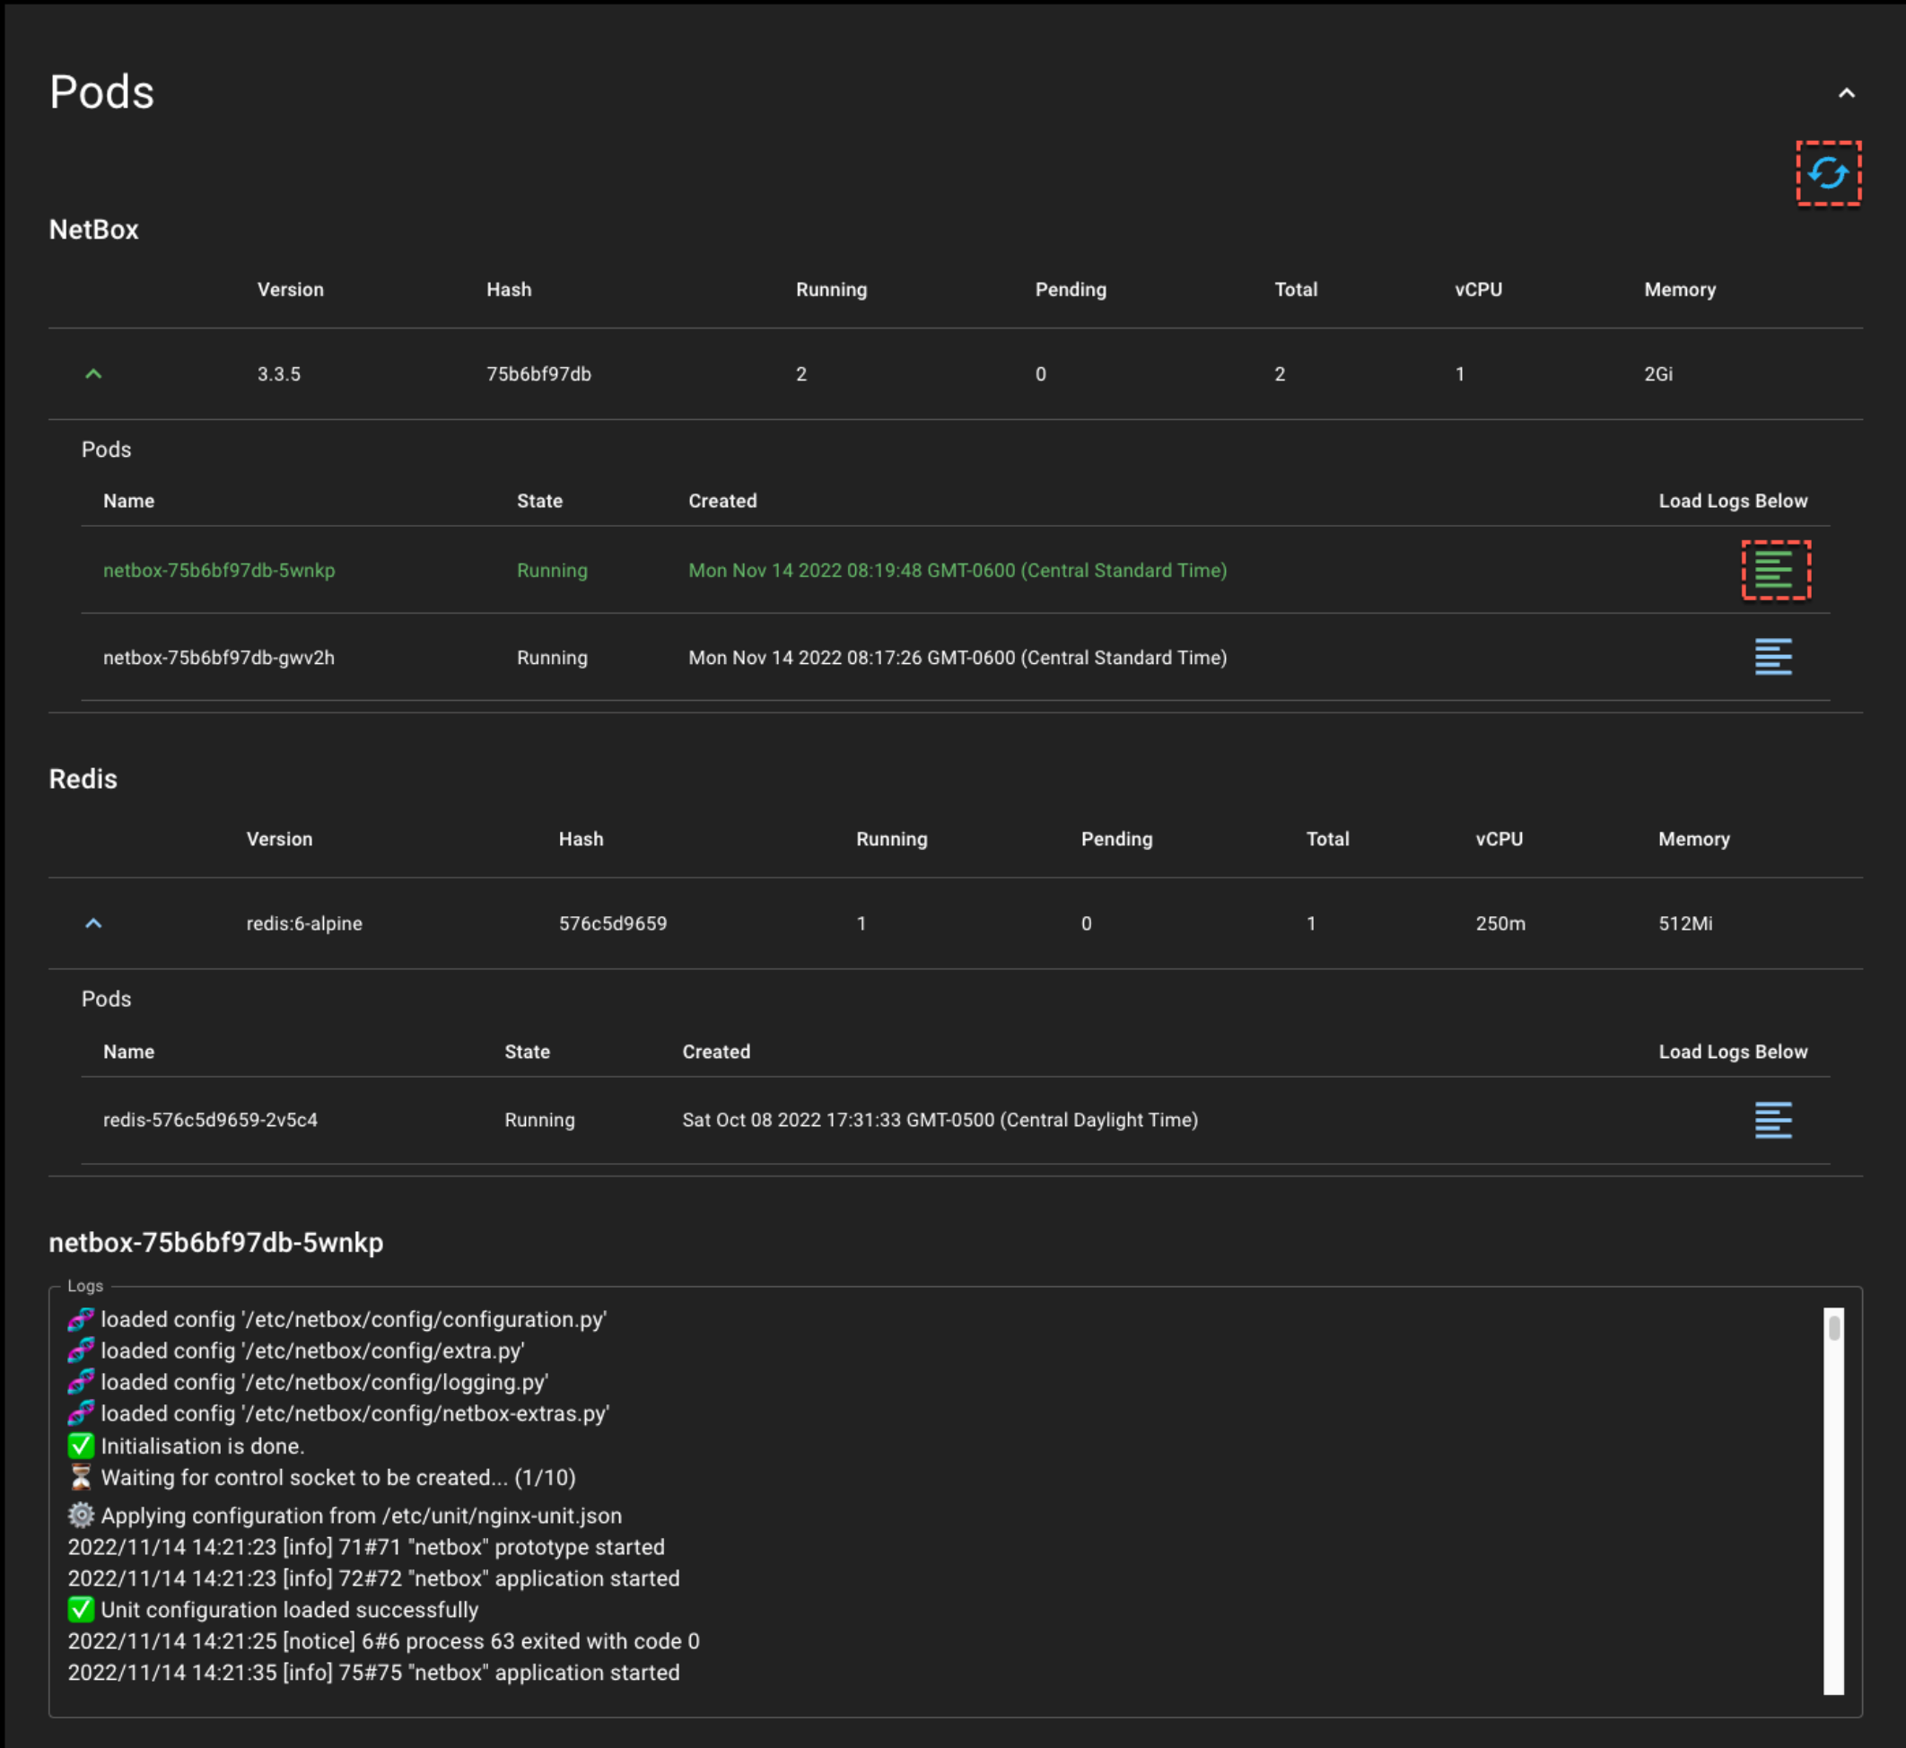Click the Redis Memory column header
Viewport: 1906px width, 1748px height.
pos(1693,839)
